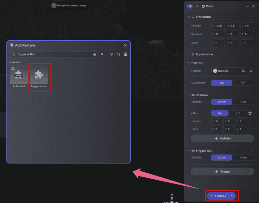Click the add Trigger button
Image resolution: width=259 pixels, height=203 pixels.
click(223, 172)
